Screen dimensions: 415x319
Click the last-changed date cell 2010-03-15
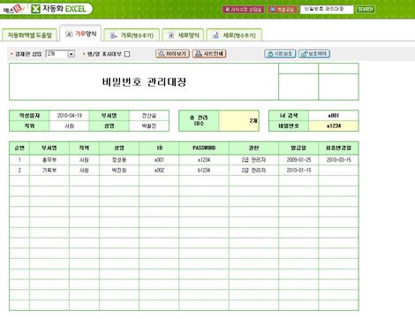point(338,160)
